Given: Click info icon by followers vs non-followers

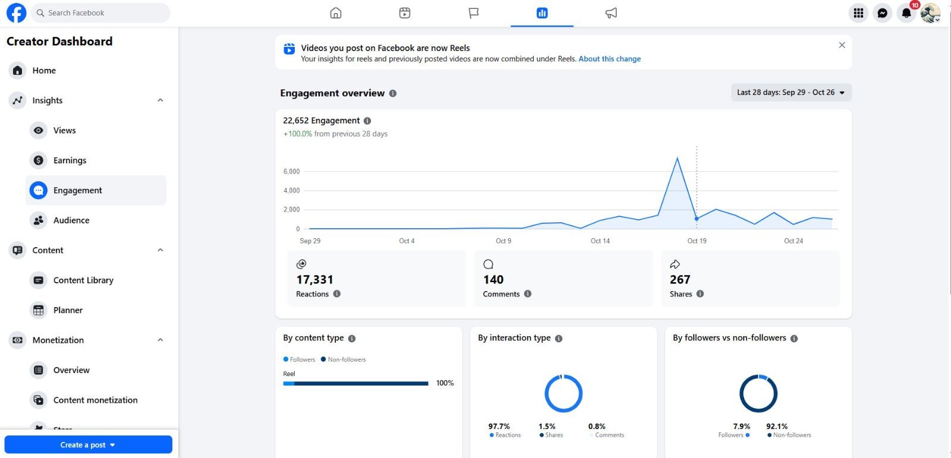Looking at the screenshot, I should 794,339.
